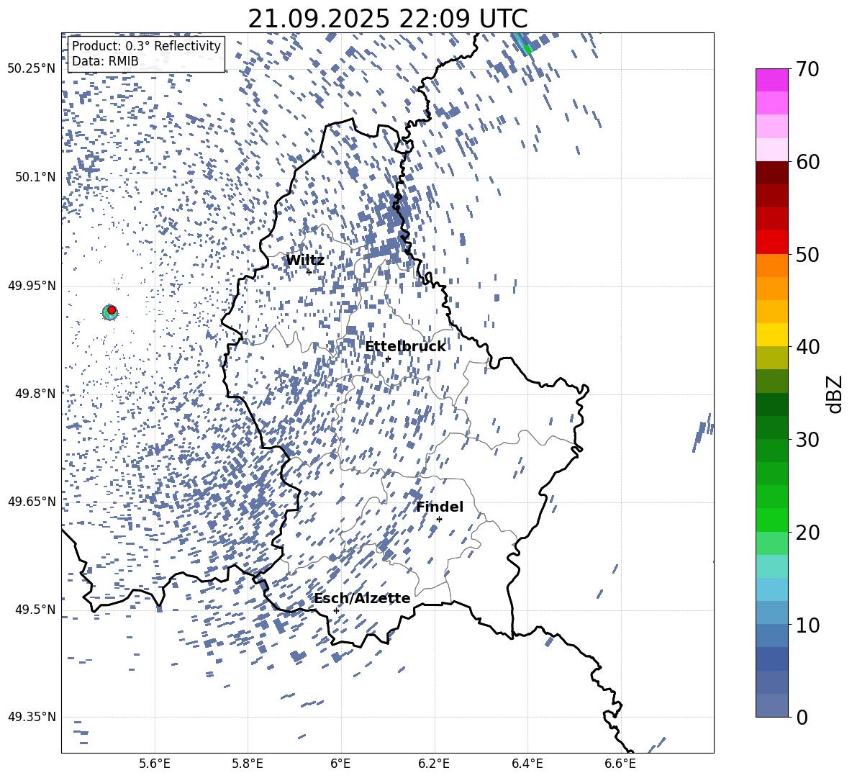852x778 pixels.
Task: Click the Wiltz city label
Action: pyautogui.click(x=305, y=261)
